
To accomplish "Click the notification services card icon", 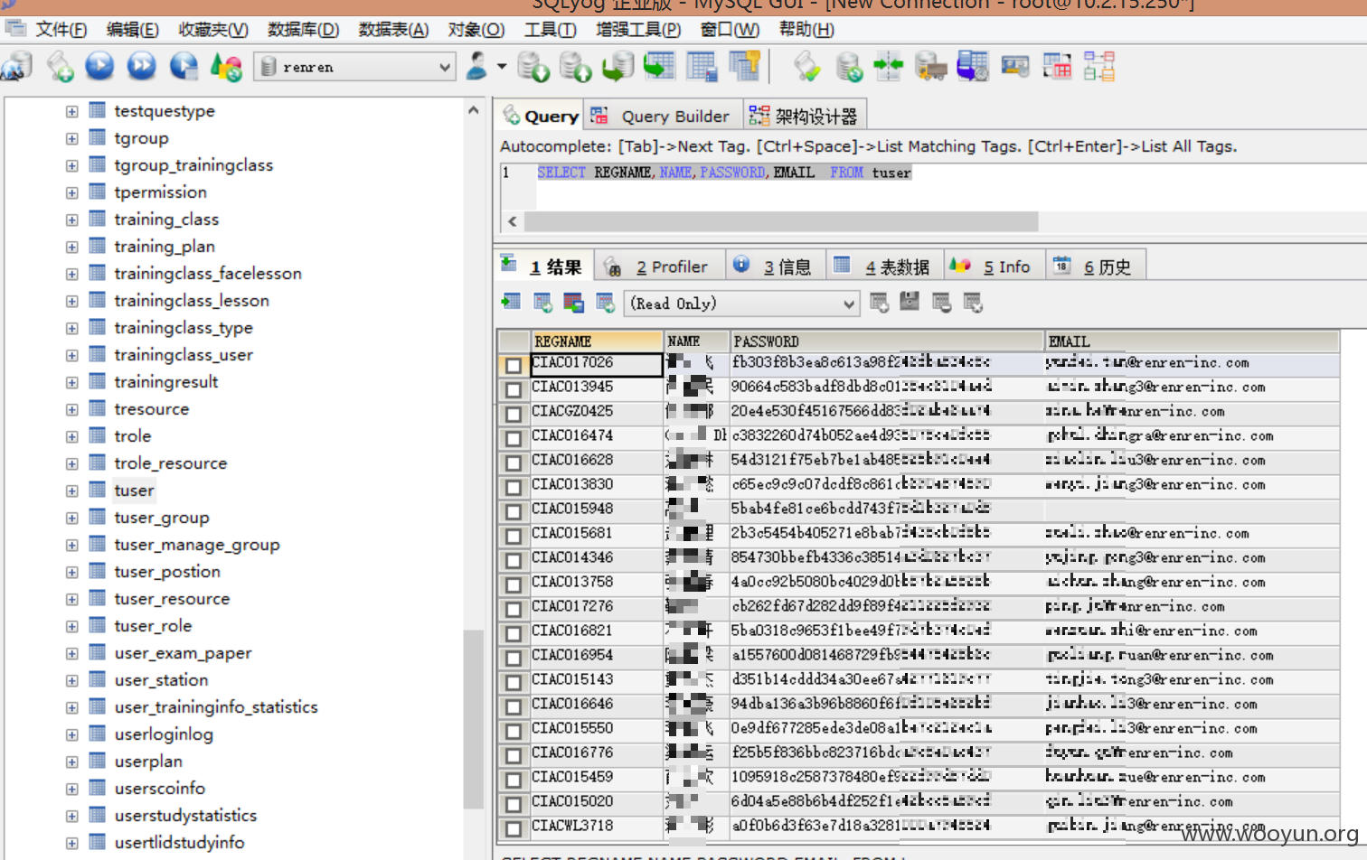I will (1015, 67).
